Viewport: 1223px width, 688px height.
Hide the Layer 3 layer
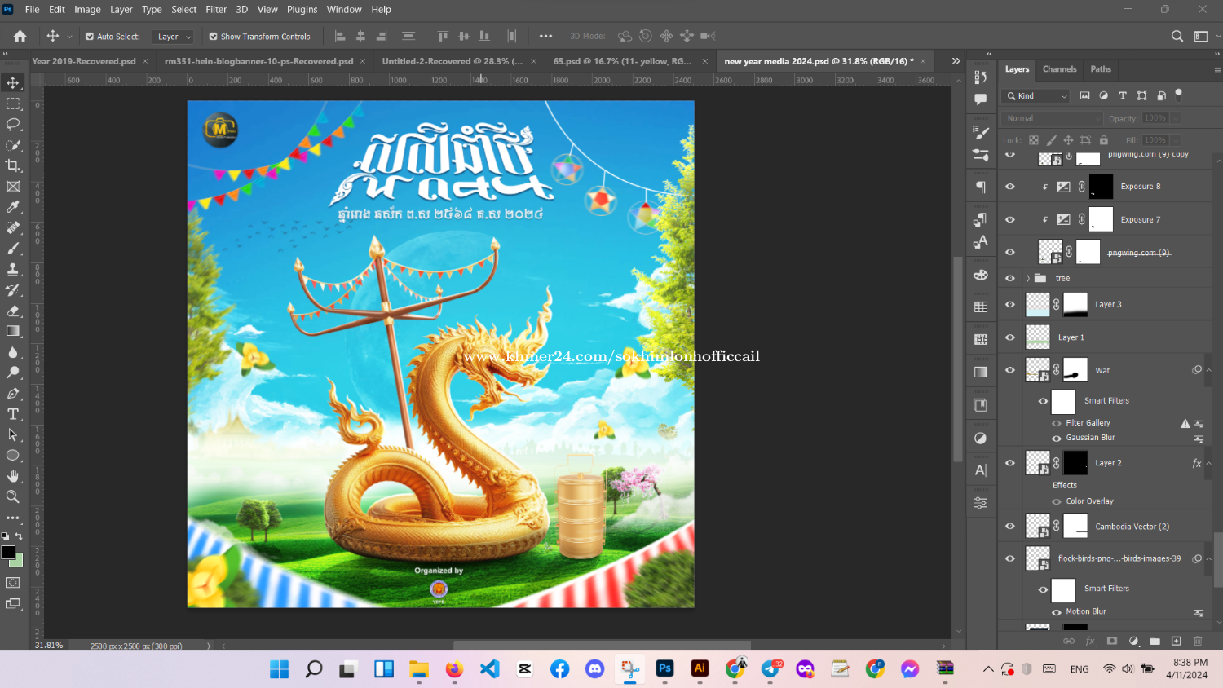tap(1010, 304)
